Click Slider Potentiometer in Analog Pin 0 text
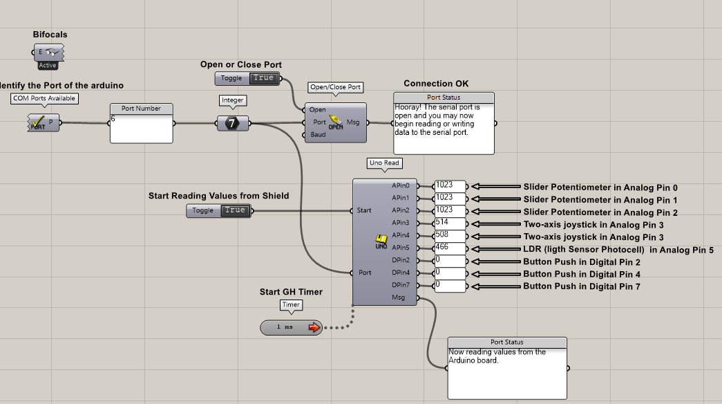Viewport: 722px width, 404px height. 600,187
